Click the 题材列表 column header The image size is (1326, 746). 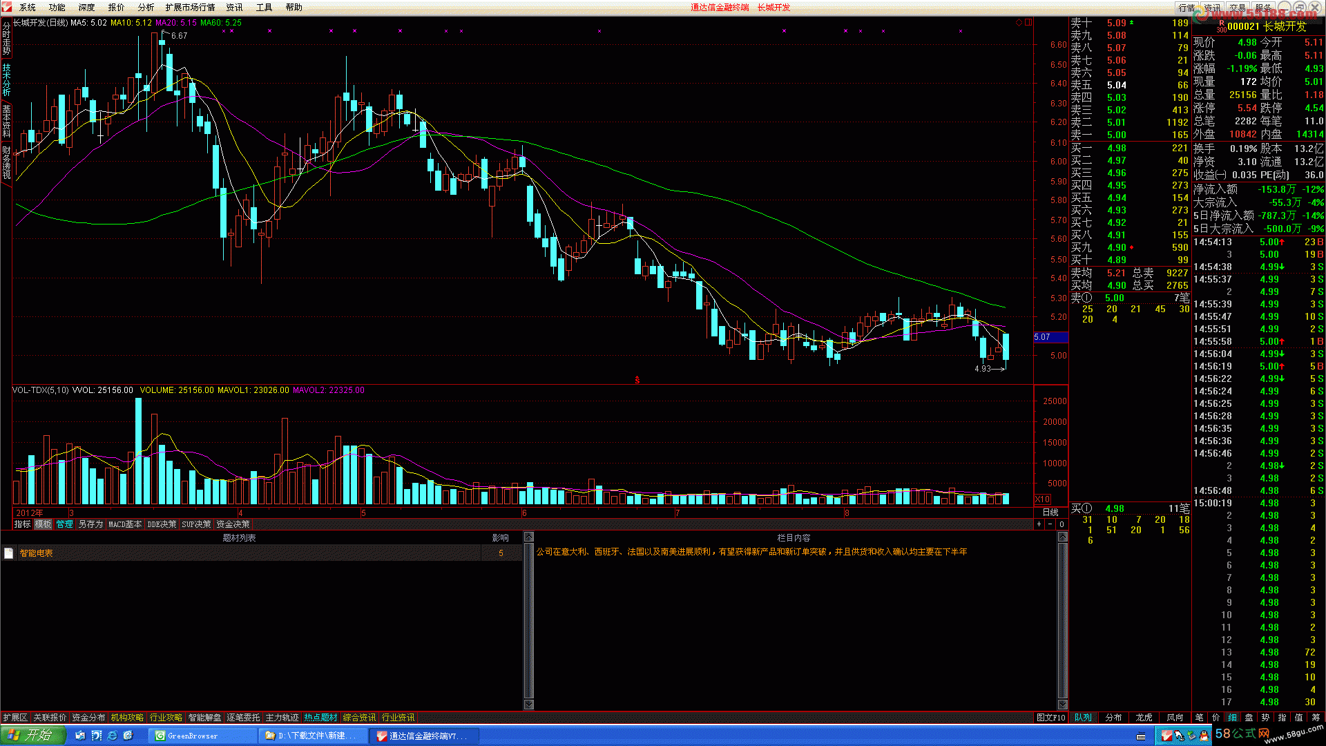pyautogui.click(x=240, y=538)
